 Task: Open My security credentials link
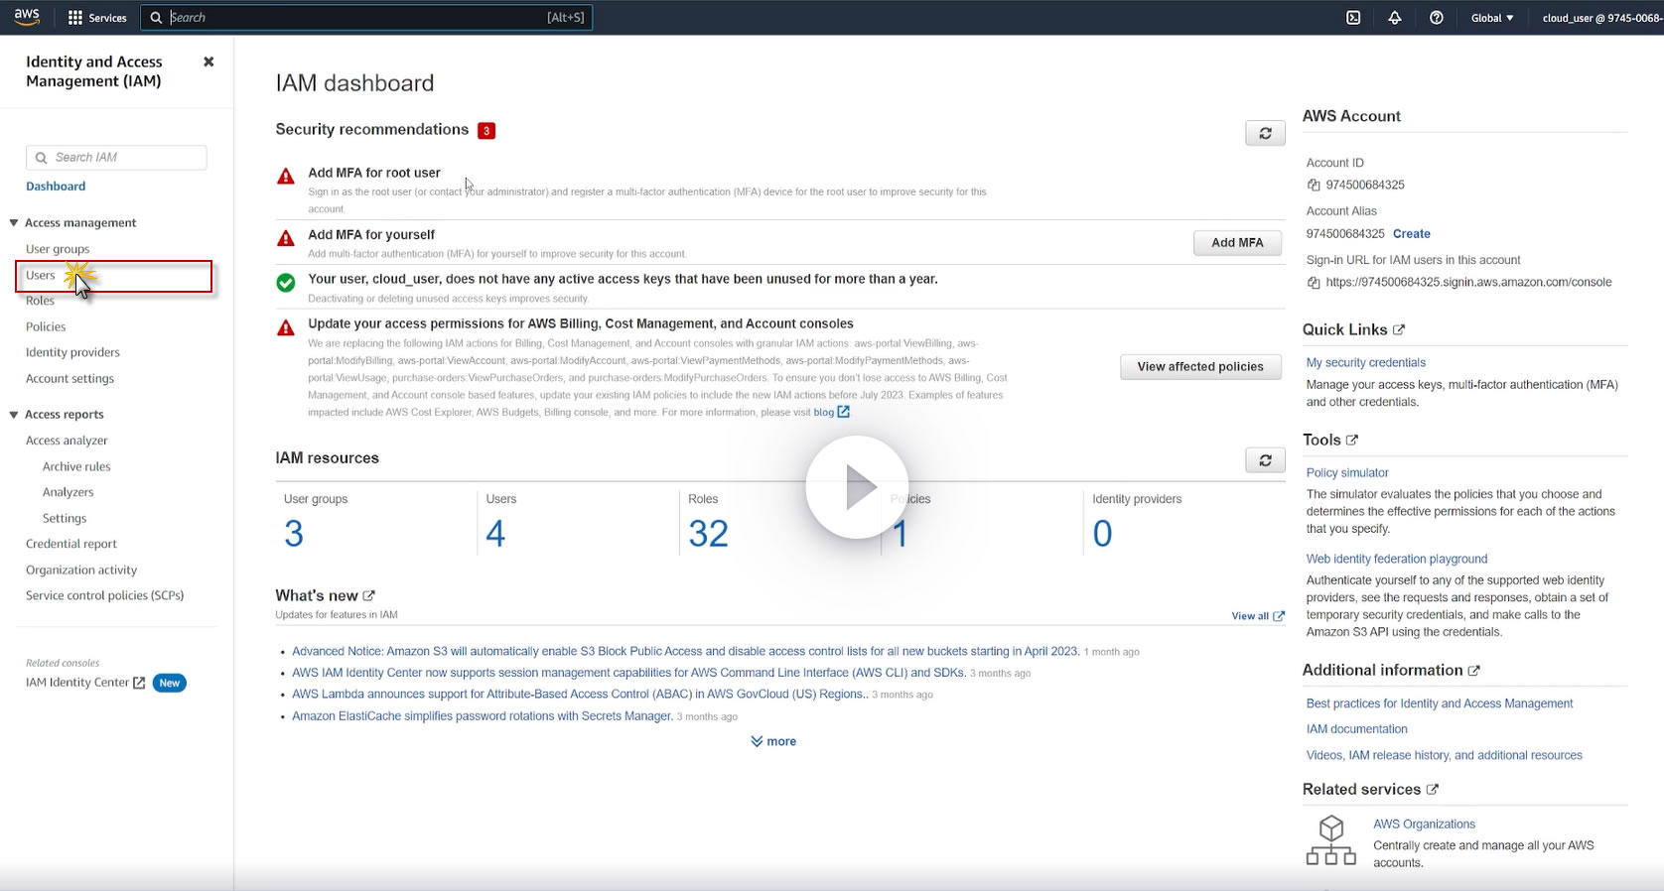pyautogui.click(x=1366, y=363)
